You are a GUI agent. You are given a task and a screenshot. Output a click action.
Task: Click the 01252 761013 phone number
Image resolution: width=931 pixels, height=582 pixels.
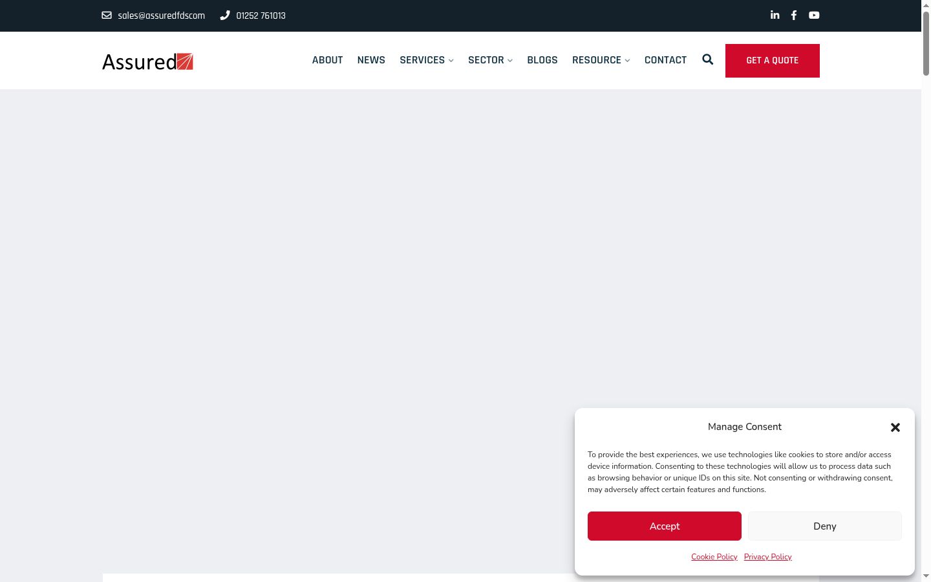pos(261,16)
